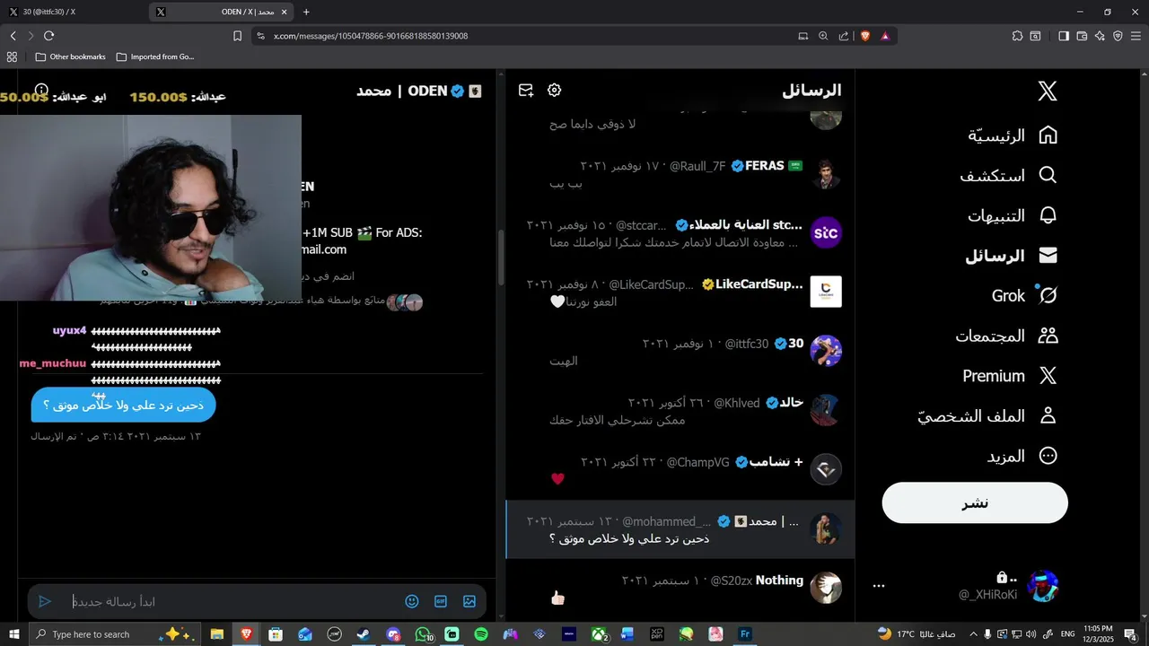
Task: Open a new browser tab
Action: click(306, 12)
